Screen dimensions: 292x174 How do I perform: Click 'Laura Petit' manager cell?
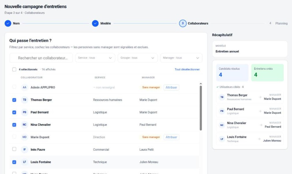[x=147, y=150]
